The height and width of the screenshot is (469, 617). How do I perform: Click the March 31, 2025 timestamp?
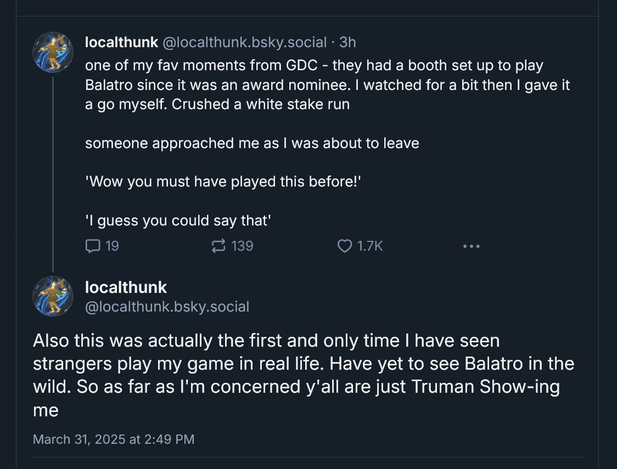(114, 439)
